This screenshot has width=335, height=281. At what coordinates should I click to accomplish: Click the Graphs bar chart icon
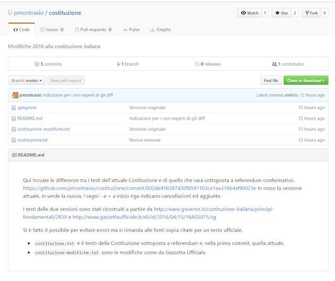point(152,30)
